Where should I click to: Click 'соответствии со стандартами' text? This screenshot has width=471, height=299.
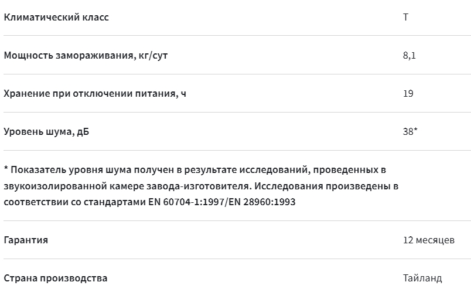pos(75,202)
